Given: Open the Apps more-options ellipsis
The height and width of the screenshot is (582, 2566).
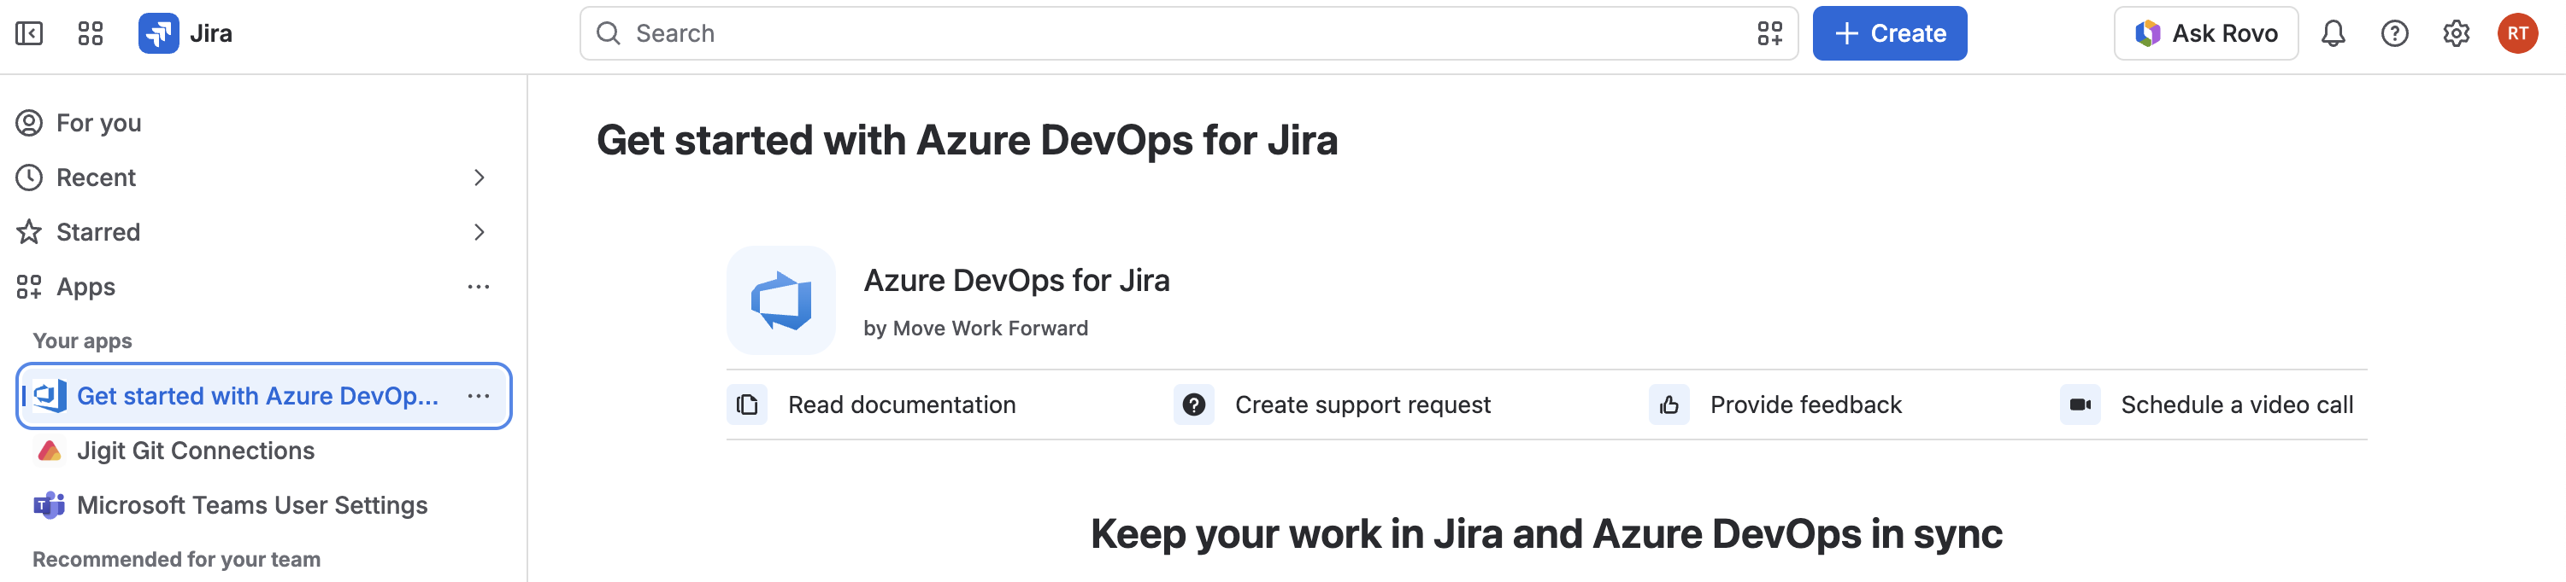Looking at the screenshot, I should [x=478, y=287].
